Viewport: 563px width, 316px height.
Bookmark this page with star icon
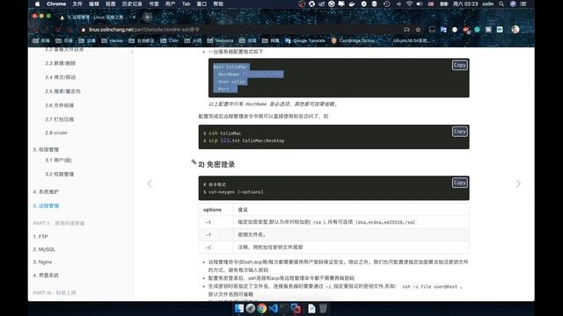[418, 30]
